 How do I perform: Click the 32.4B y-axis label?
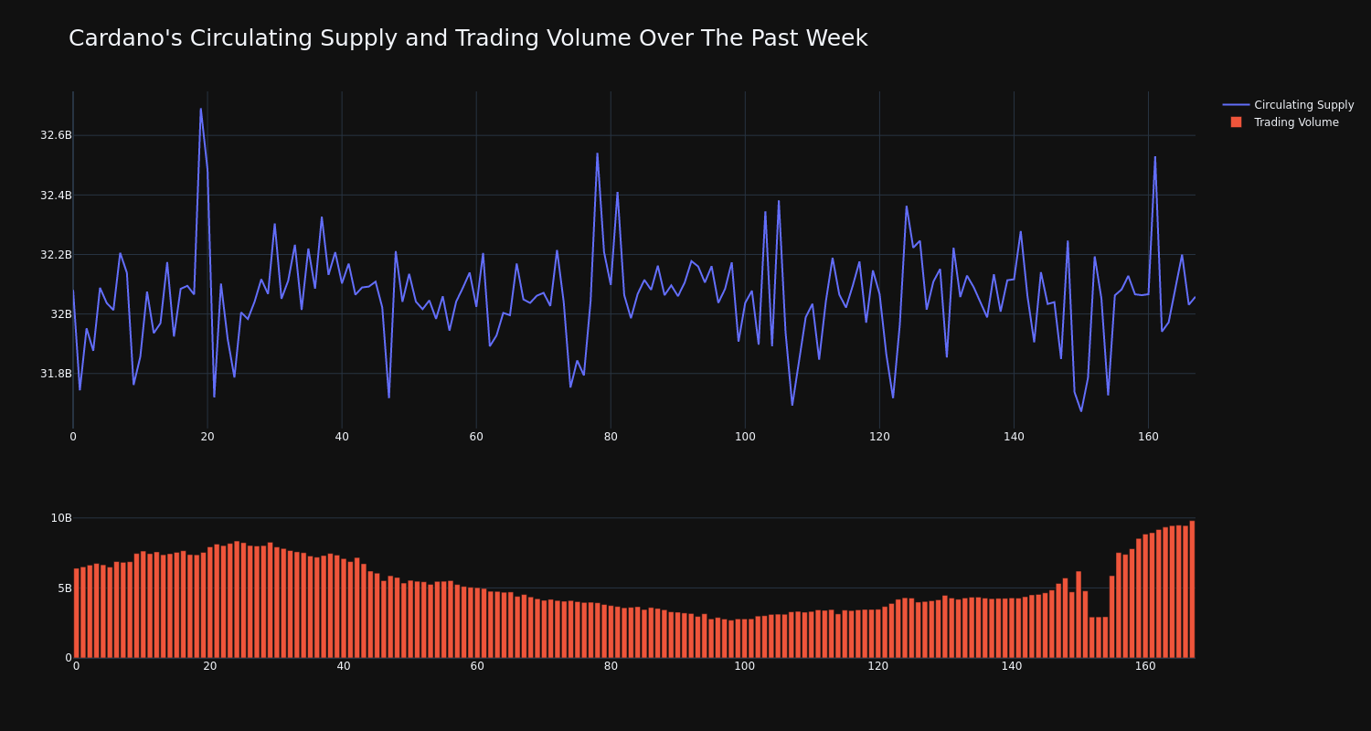click(56, 195)
